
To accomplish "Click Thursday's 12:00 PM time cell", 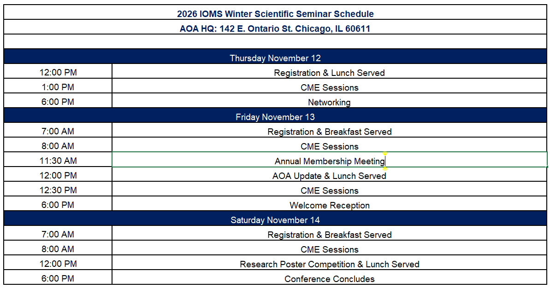I will [58, 71].
